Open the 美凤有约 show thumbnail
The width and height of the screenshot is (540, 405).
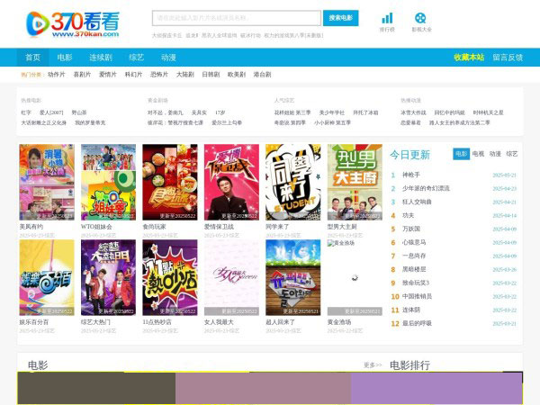pos(47,183)
